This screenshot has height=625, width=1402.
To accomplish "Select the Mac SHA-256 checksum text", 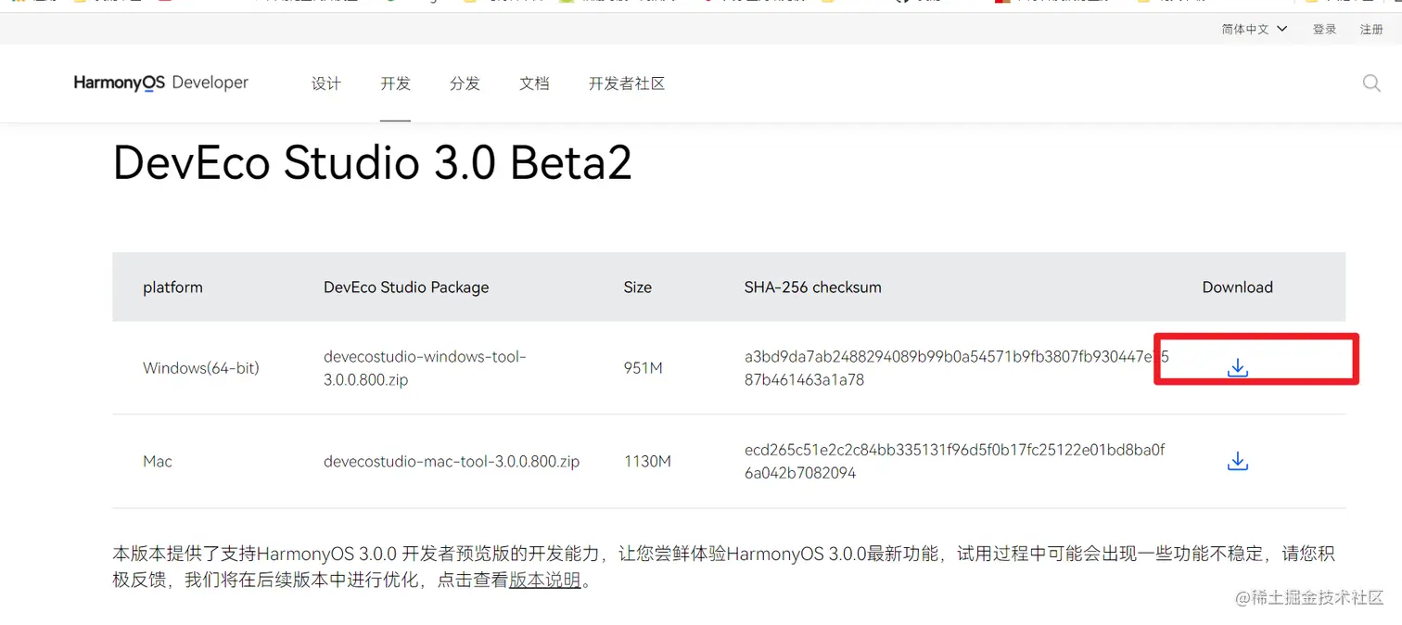I will (954, 461).
